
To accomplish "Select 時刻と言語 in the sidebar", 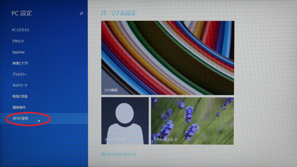I will tap(20, 96).
